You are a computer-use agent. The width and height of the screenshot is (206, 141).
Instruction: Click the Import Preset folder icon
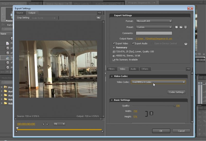pyautogui.click(x=181, y=27)
